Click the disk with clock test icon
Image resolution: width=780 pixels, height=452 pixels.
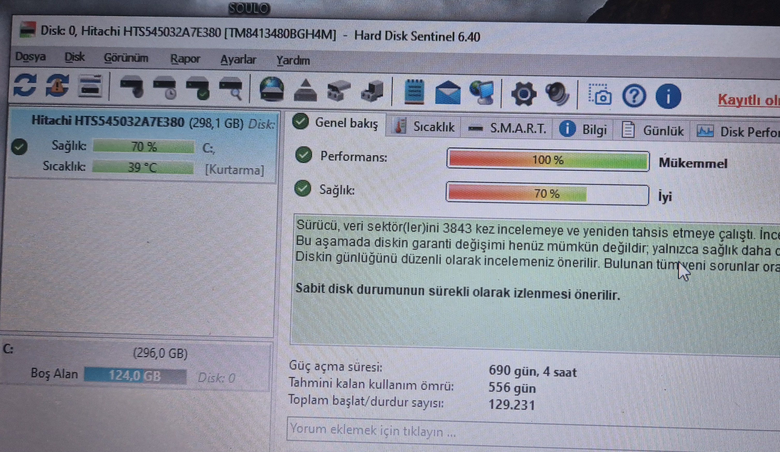pyautogui.click(x=165, y=88)
